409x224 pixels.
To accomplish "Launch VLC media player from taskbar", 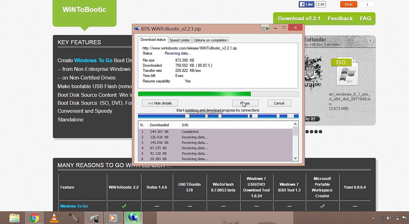I will coord(54,218).
